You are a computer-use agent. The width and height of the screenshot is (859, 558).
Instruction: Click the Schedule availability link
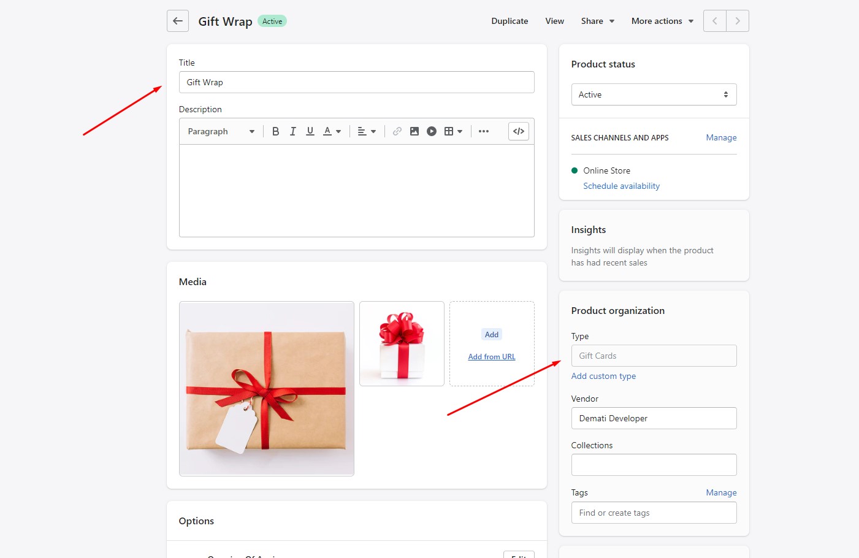coord(621,186)
